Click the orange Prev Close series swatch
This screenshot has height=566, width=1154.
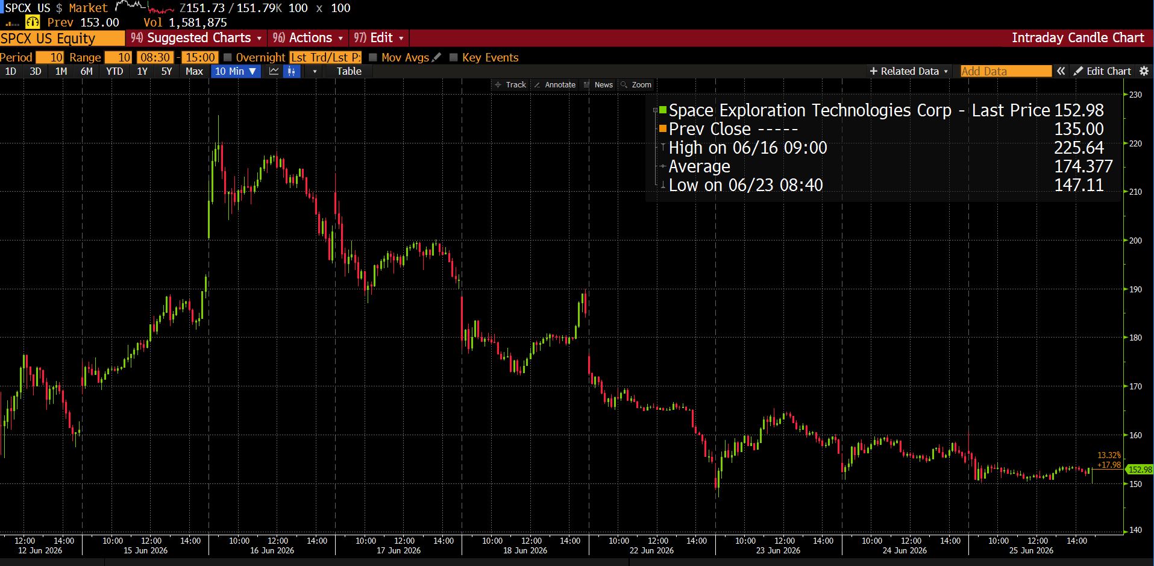coord(663,128)
